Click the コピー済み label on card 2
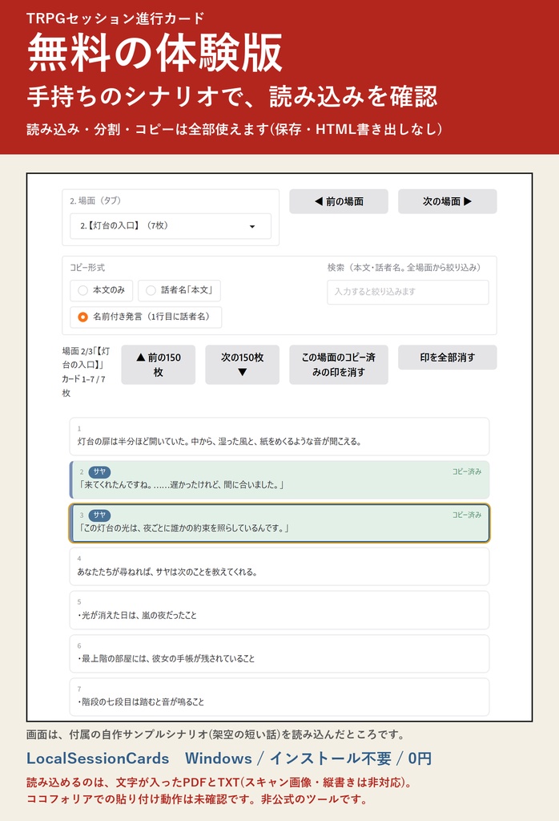Viewport: 559px width, 821px height. (x=467, y=471)
